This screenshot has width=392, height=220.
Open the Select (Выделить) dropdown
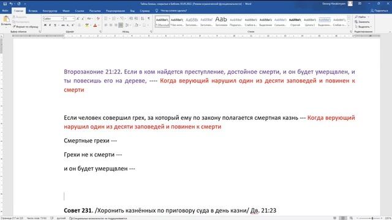click(363, 27)
